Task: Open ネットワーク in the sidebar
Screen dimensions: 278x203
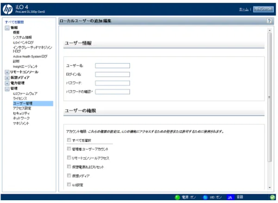Action: pyautogui.click(x=21, y=118)
